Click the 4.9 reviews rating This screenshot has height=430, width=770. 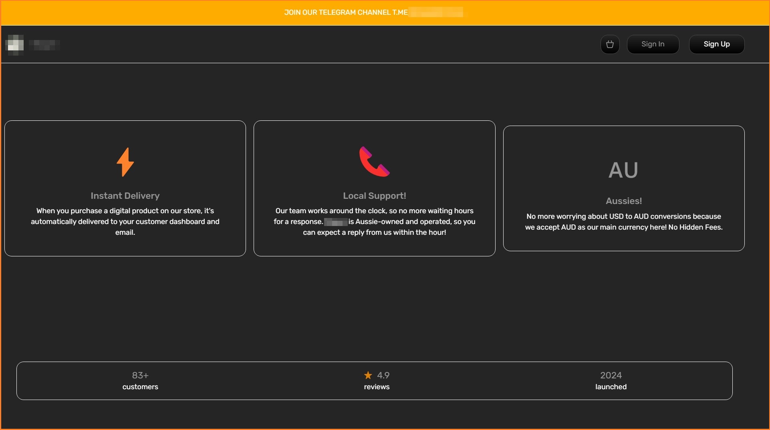[383, 375]
